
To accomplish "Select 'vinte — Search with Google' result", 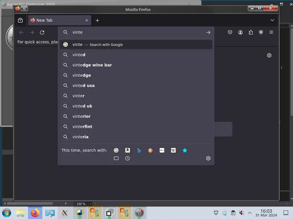I will click(136, 44).
